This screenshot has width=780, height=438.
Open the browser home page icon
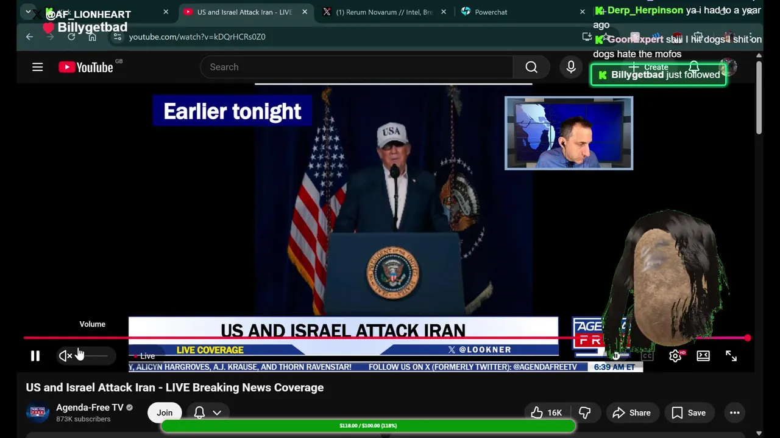coord(92,36)
